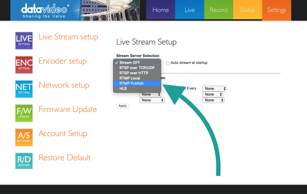Open the Record tab
Image resolution: width=307 pixels, height=194 pixels.
[x=219, y=10]
